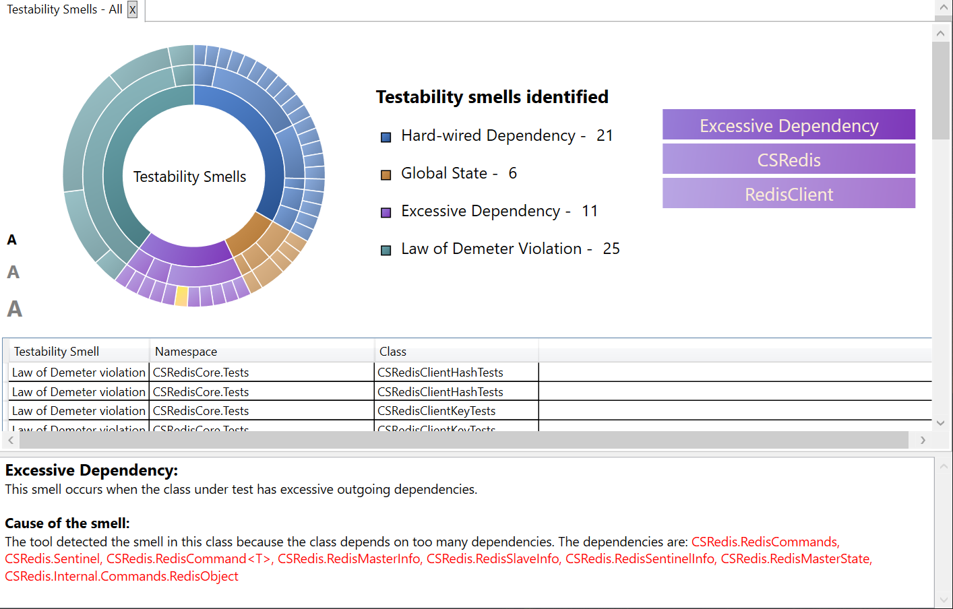953x609 pixels.
Task: Click the largest font size A icon
Action: coord(14,309)
